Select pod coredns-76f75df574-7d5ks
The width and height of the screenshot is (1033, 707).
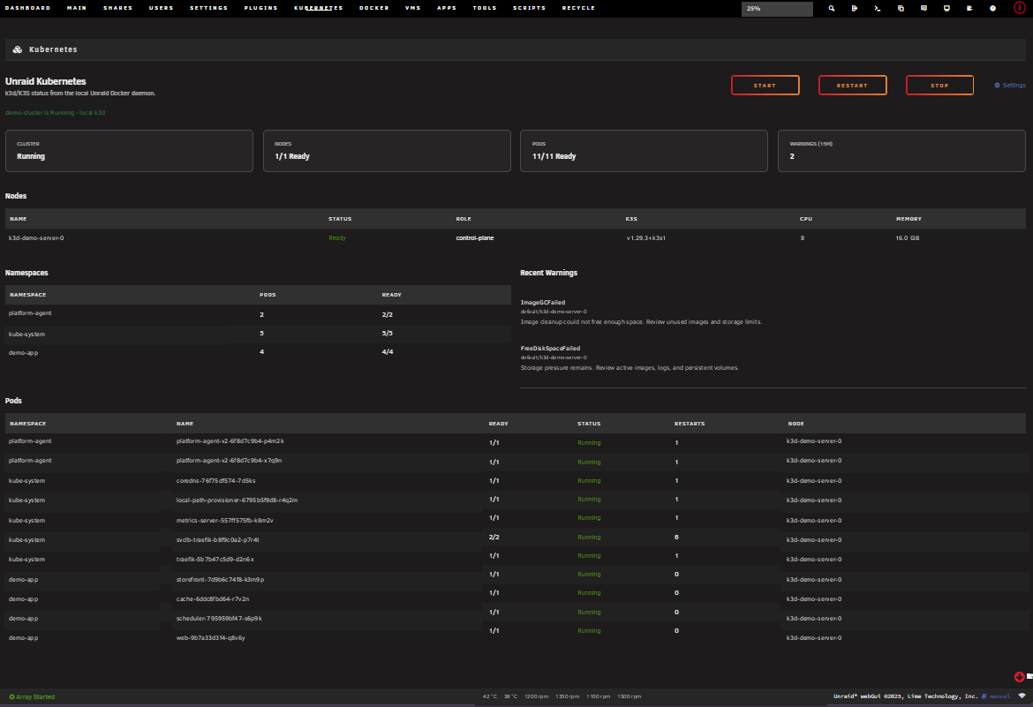click(215, 481)
